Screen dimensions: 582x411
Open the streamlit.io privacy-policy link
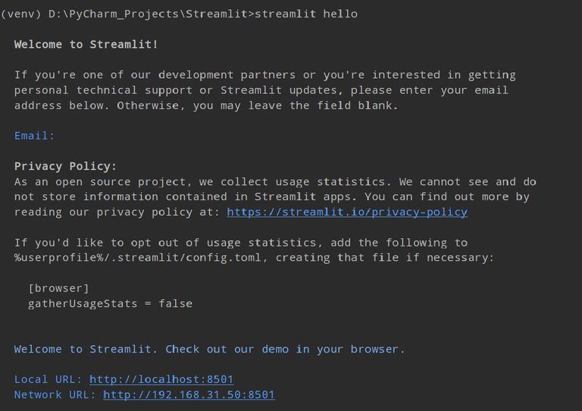(x=347, y=212)
